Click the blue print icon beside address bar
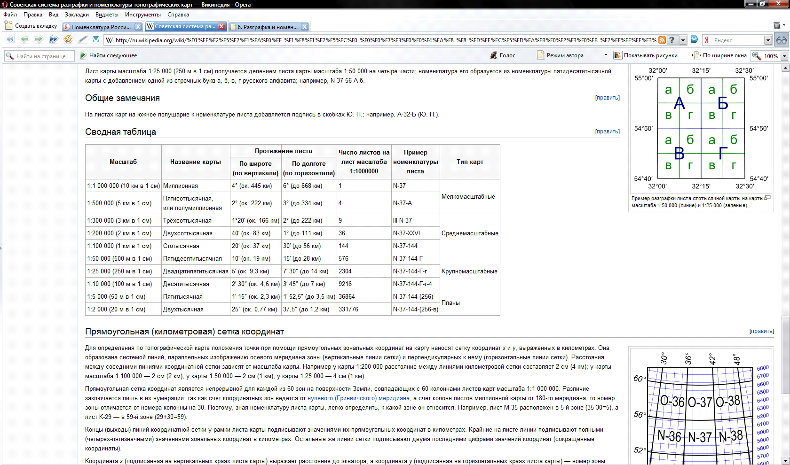This screenshot has height=465, width=790. pyautogui.click(x=694, y=40)
